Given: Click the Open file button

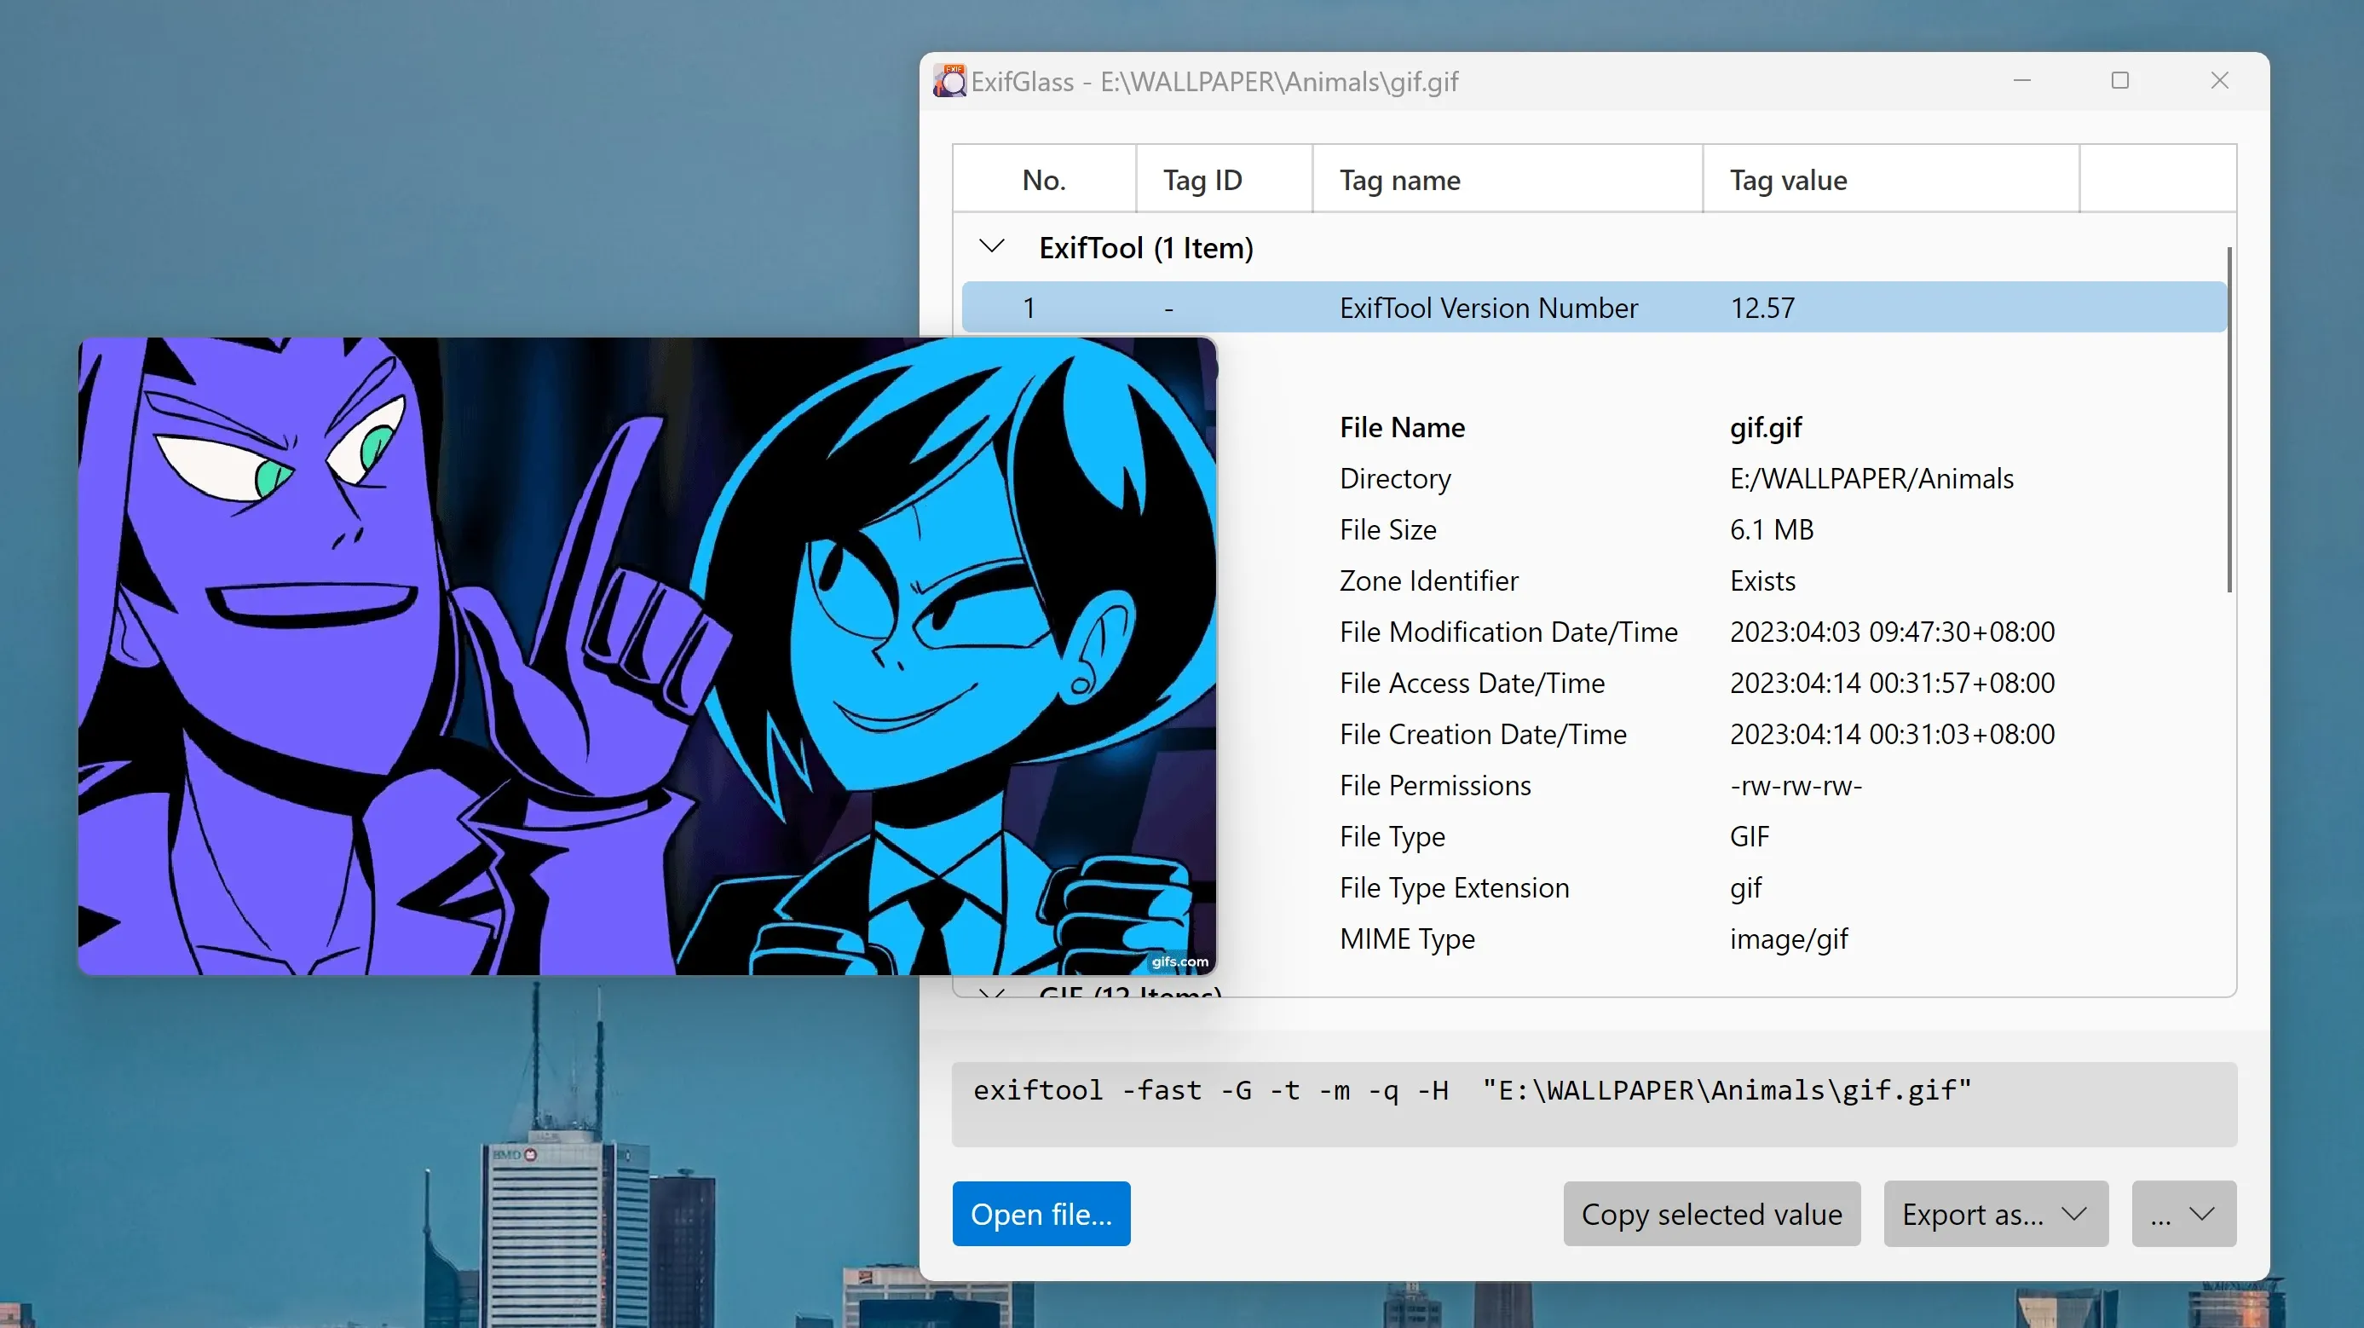Looking at the screenshot, I should [1041, 1213].
